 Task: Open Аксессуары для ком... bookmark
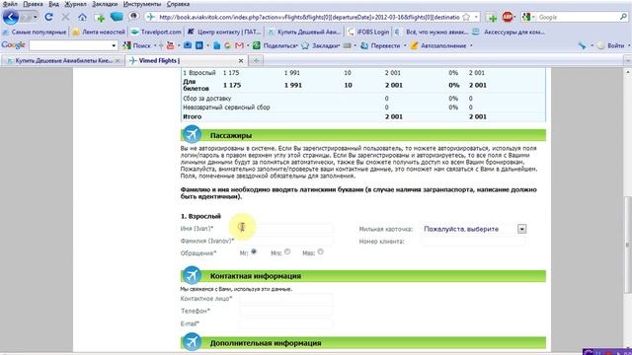click(x=509, y=32)
